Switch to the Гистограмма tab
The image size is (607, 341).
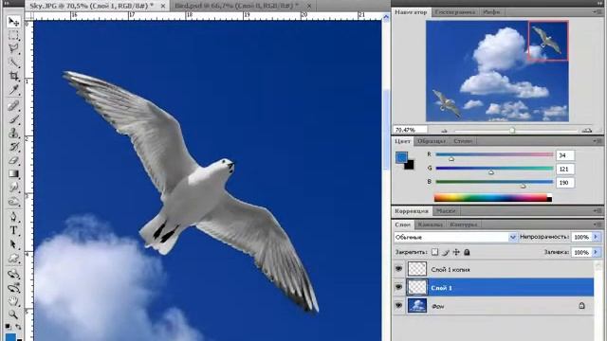coord(455,12)
